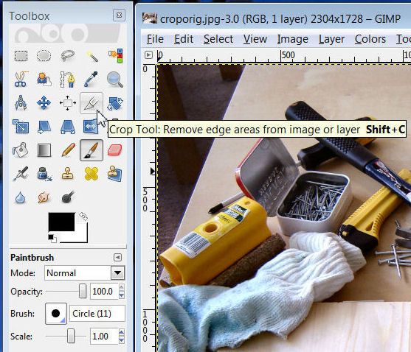411x352 pixels.
Task: Select the Dodge/Burn tool
Action: (x=68, y=197)
